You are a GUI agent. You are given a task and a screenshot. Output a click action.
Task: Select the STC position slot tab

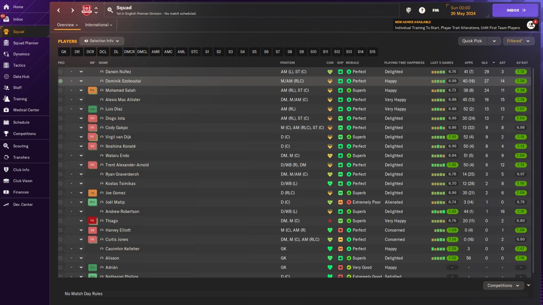click(194, 52)
